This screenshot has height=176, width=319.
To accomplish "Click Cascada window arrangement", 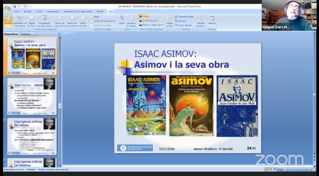I will (180, 21).
